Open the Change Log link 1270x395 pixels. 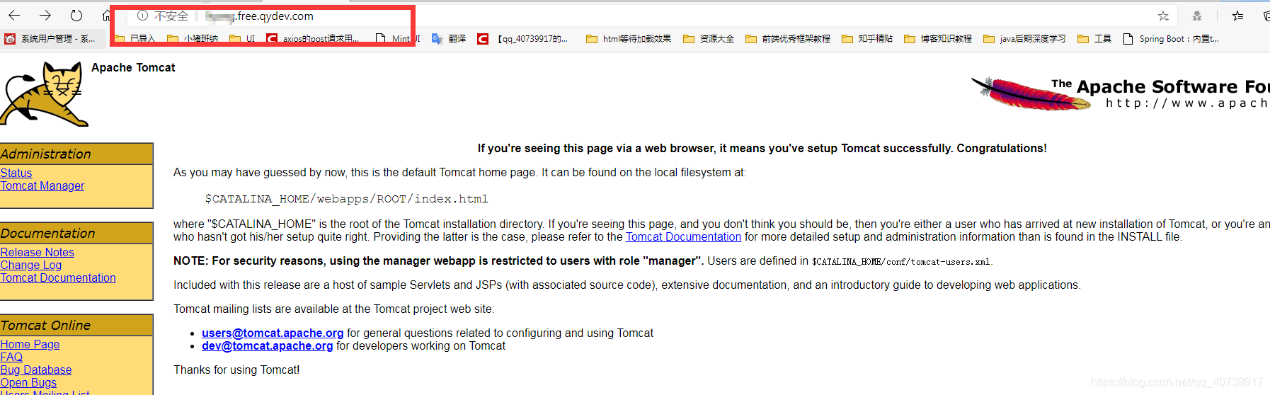point(31,265)
